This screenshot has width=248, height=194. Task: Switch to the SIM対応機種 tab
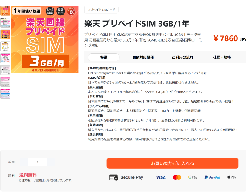tap(143, 57)
